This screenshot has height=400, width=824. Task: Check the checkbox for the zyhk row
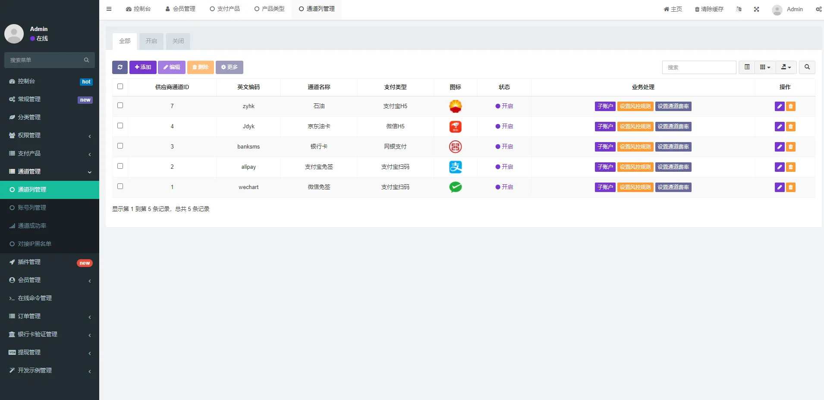(120, 105)
